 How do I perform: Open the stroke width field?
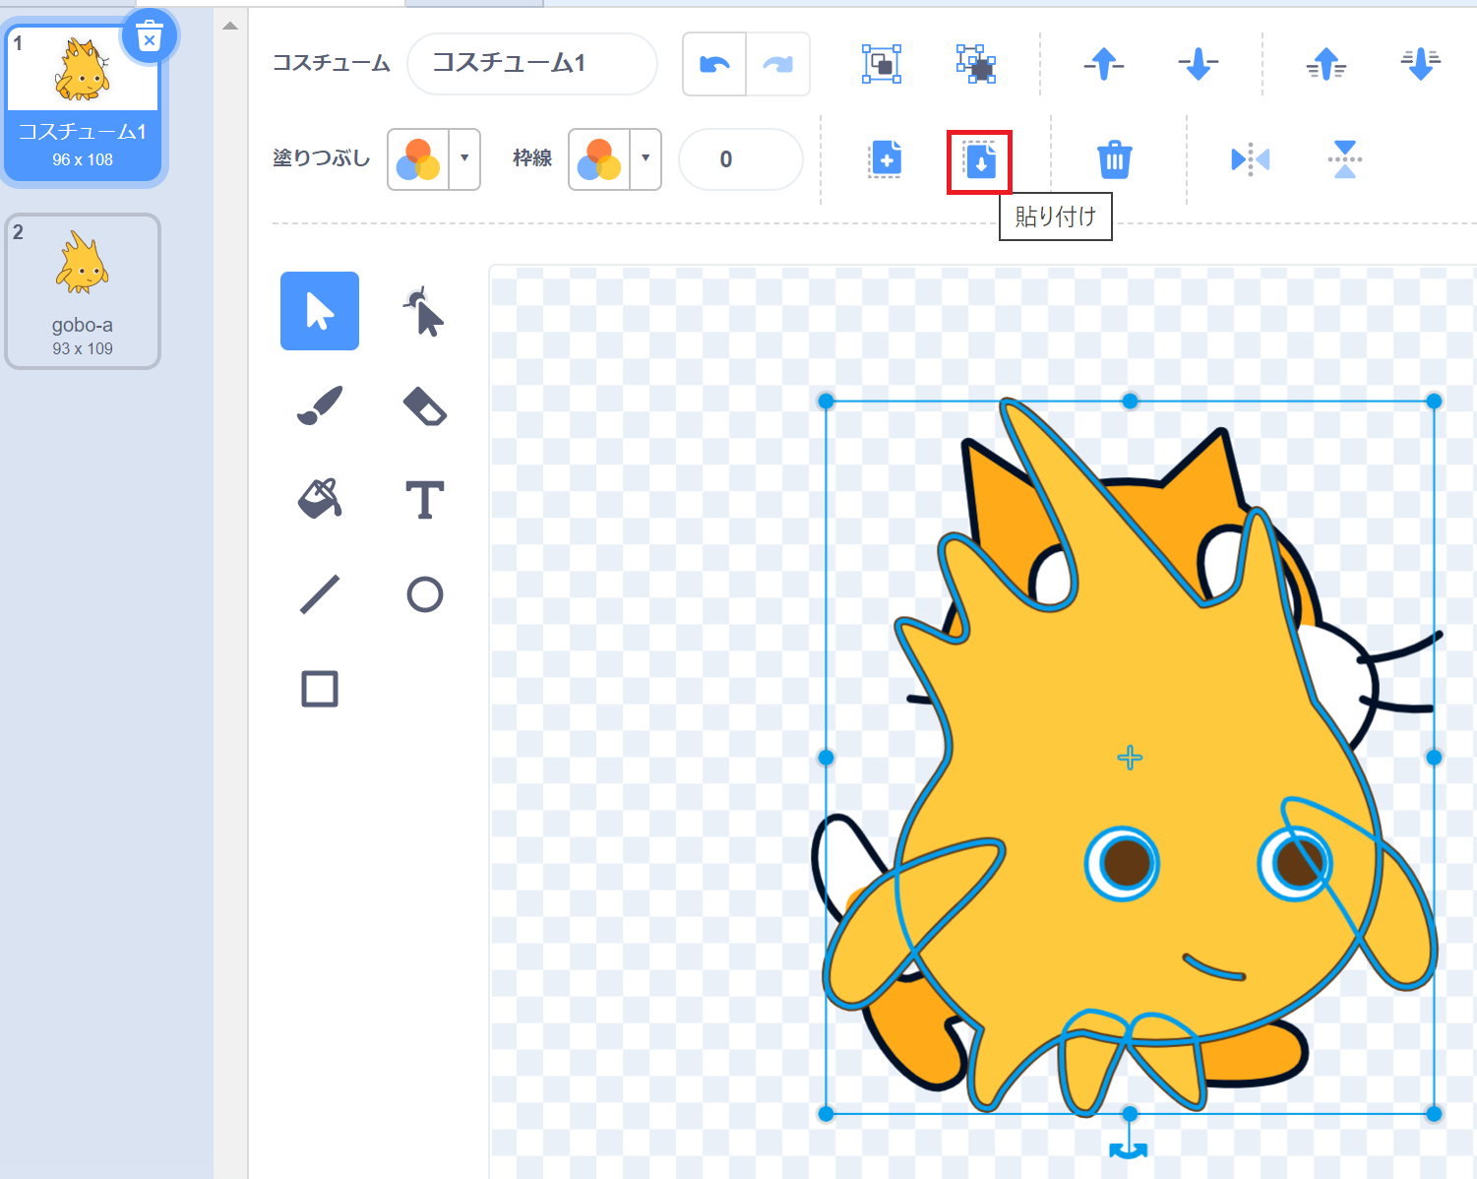[x=740, y=159]
